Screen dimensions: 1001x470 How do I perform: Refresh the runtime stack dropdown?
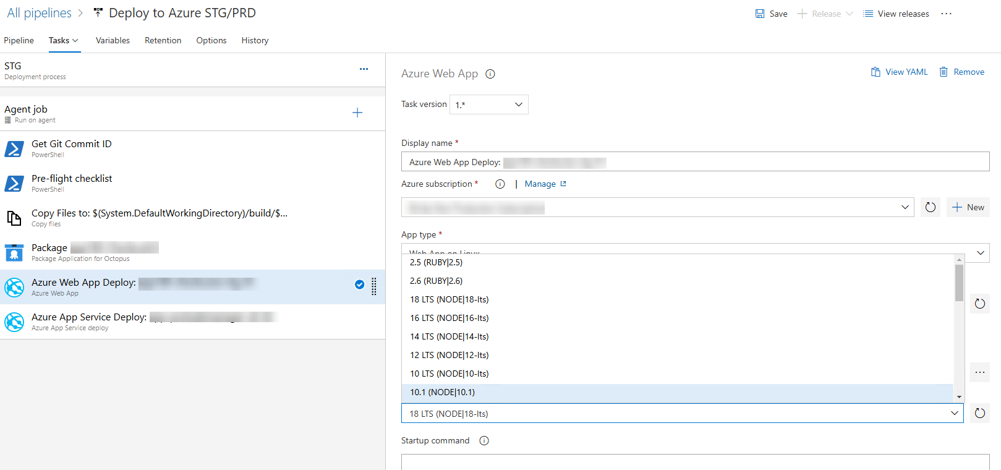coord(980,413)
